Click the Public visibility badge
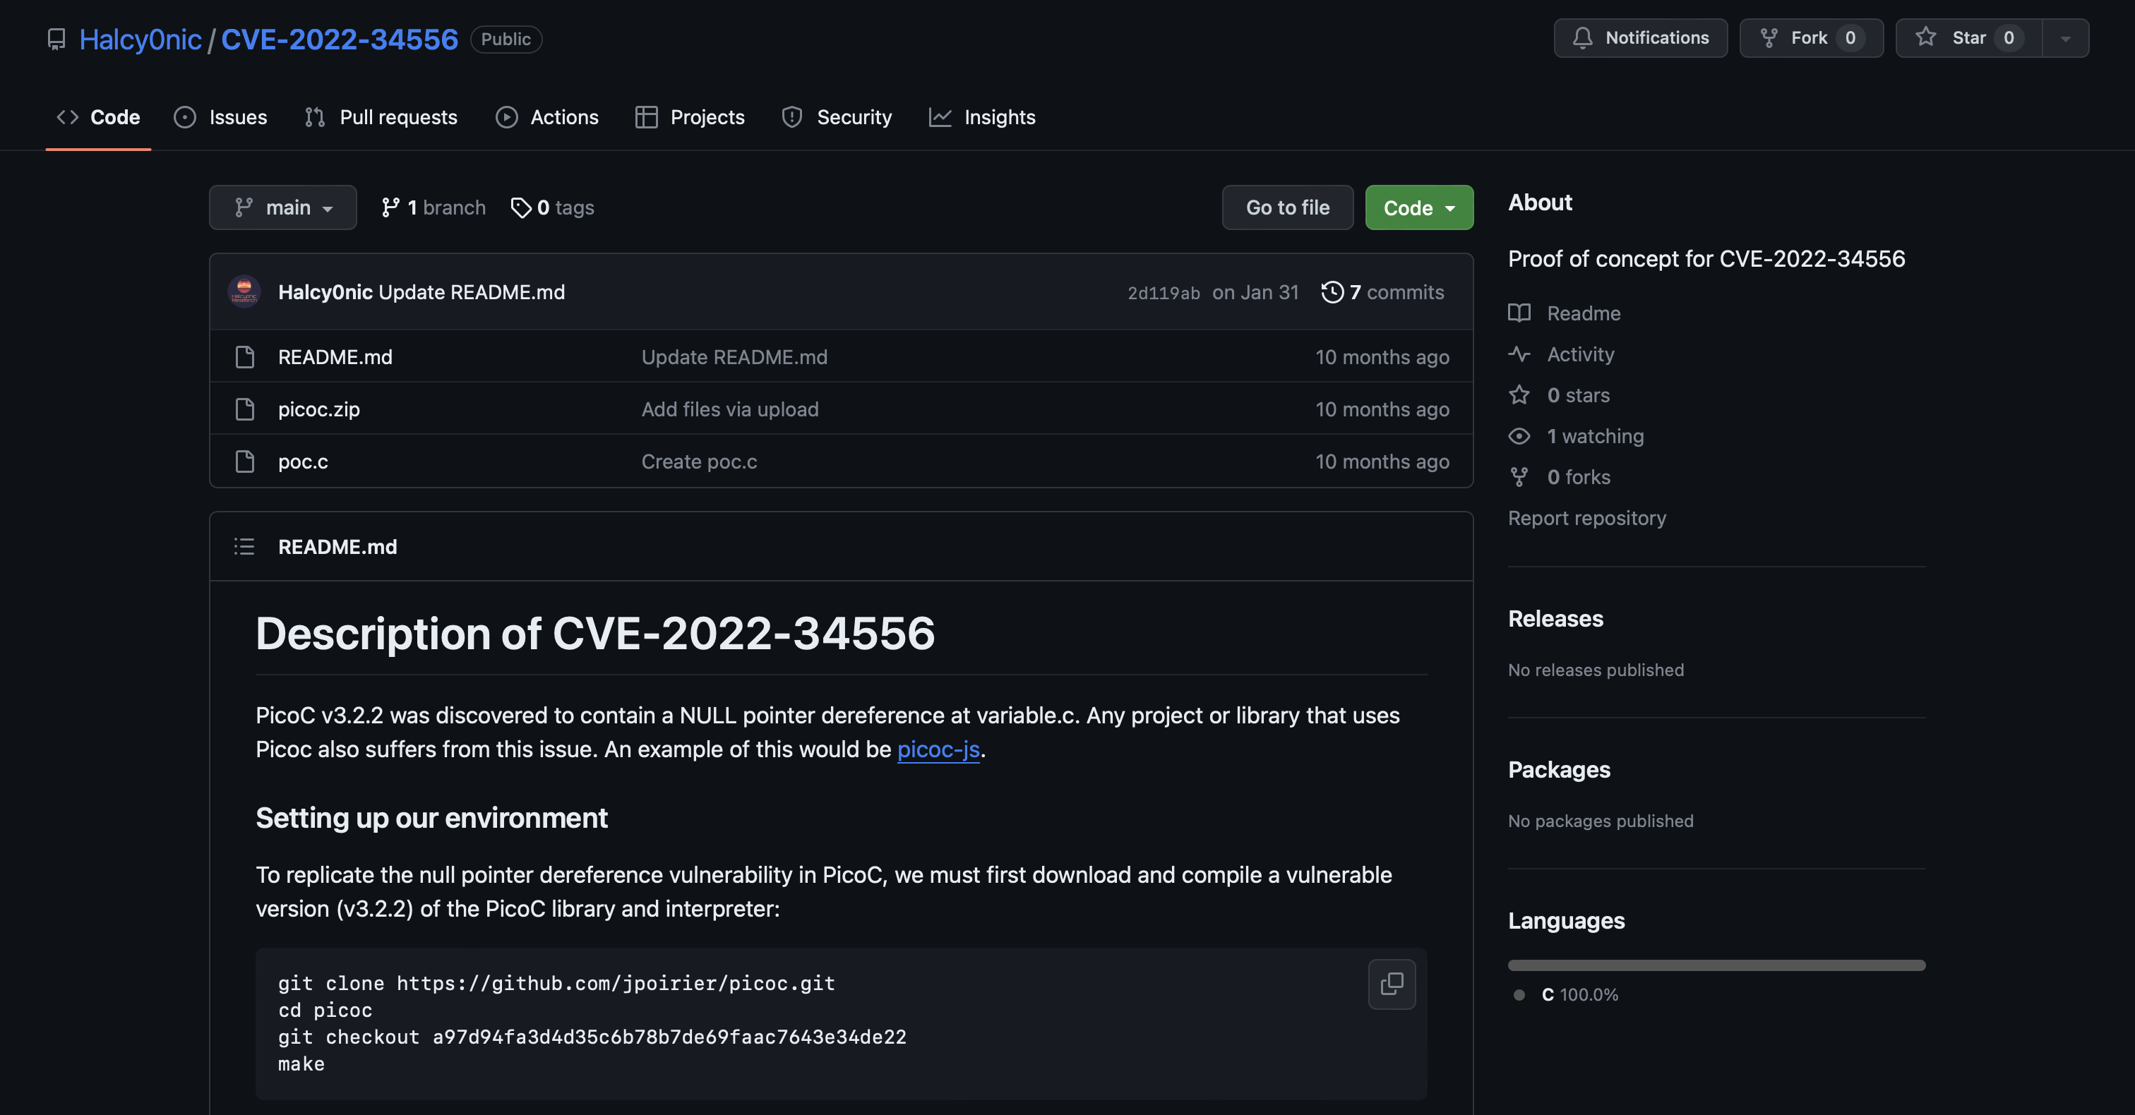 (506, 39)
